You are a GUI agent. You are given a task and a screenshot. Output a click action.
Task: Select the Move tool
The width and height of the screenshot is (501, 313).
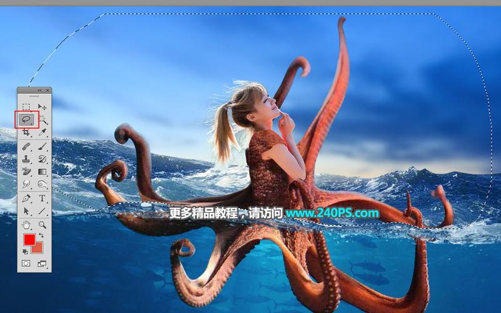pyautogui.click(x=42, y=107)
